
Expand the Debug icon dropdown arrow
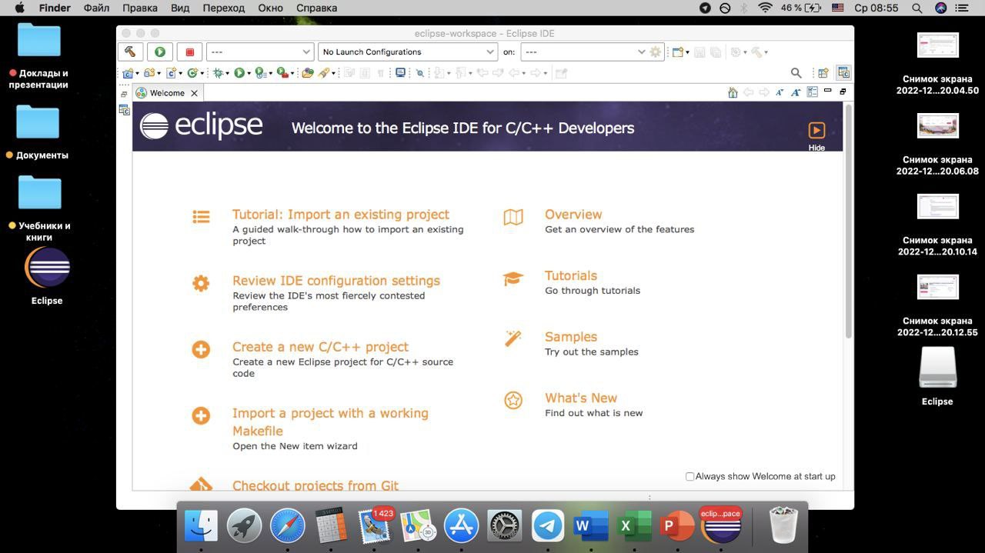(228, 74)
